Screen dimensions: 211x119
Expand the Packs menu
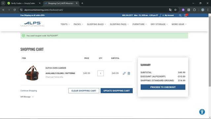[78, 24]
